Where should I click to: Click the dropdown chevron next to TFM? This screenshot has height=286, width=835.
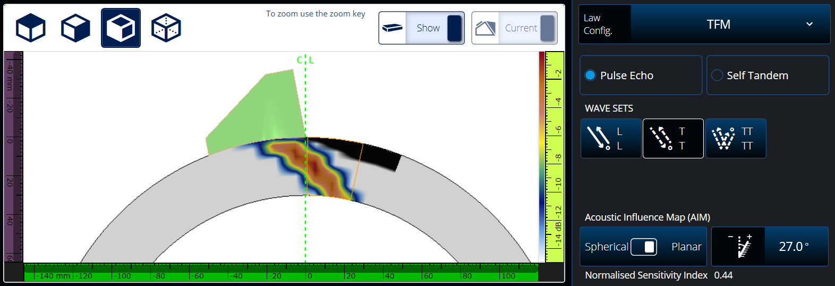click(x=809, y=24)
